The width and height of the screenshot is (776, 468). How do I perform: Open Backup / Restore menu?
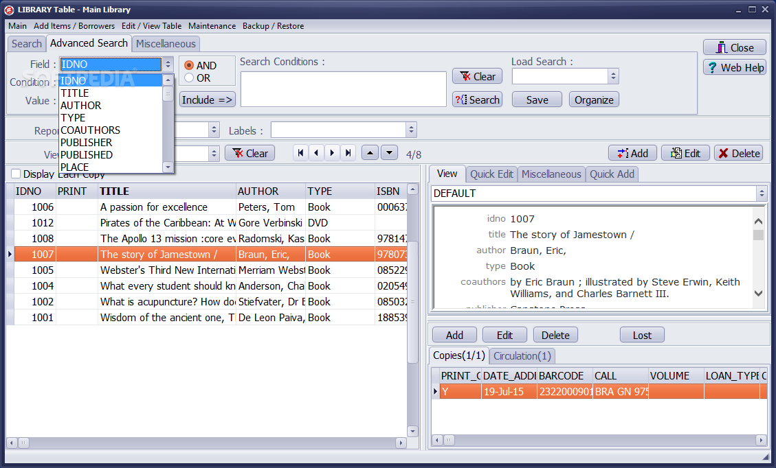coord(273,25)
